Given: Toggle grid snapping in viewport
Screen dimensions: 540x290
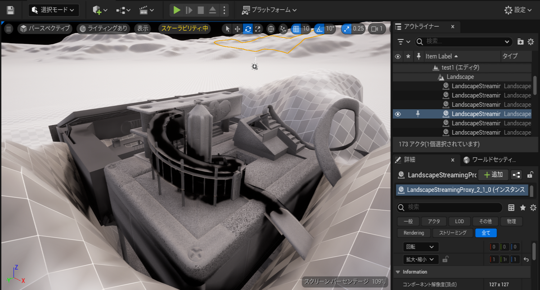Looking at the screenshot, I should tap(296, 29).
